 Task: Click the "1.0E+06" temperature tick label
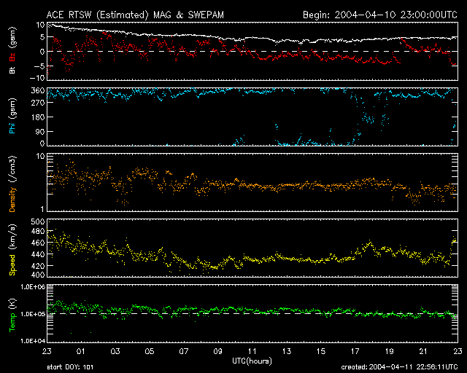click(x=33, y=287)
